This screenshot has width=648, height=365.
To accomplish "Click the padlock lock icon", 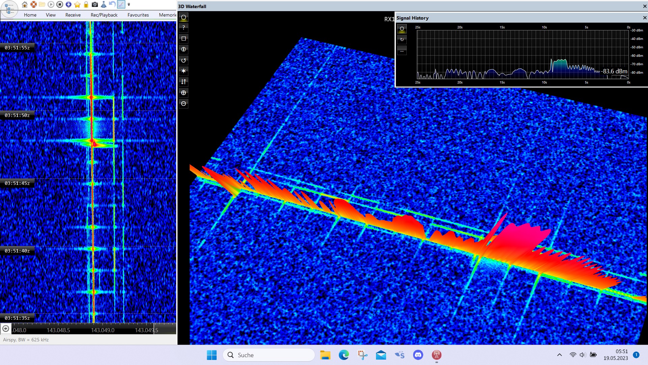I will point(86,4).
